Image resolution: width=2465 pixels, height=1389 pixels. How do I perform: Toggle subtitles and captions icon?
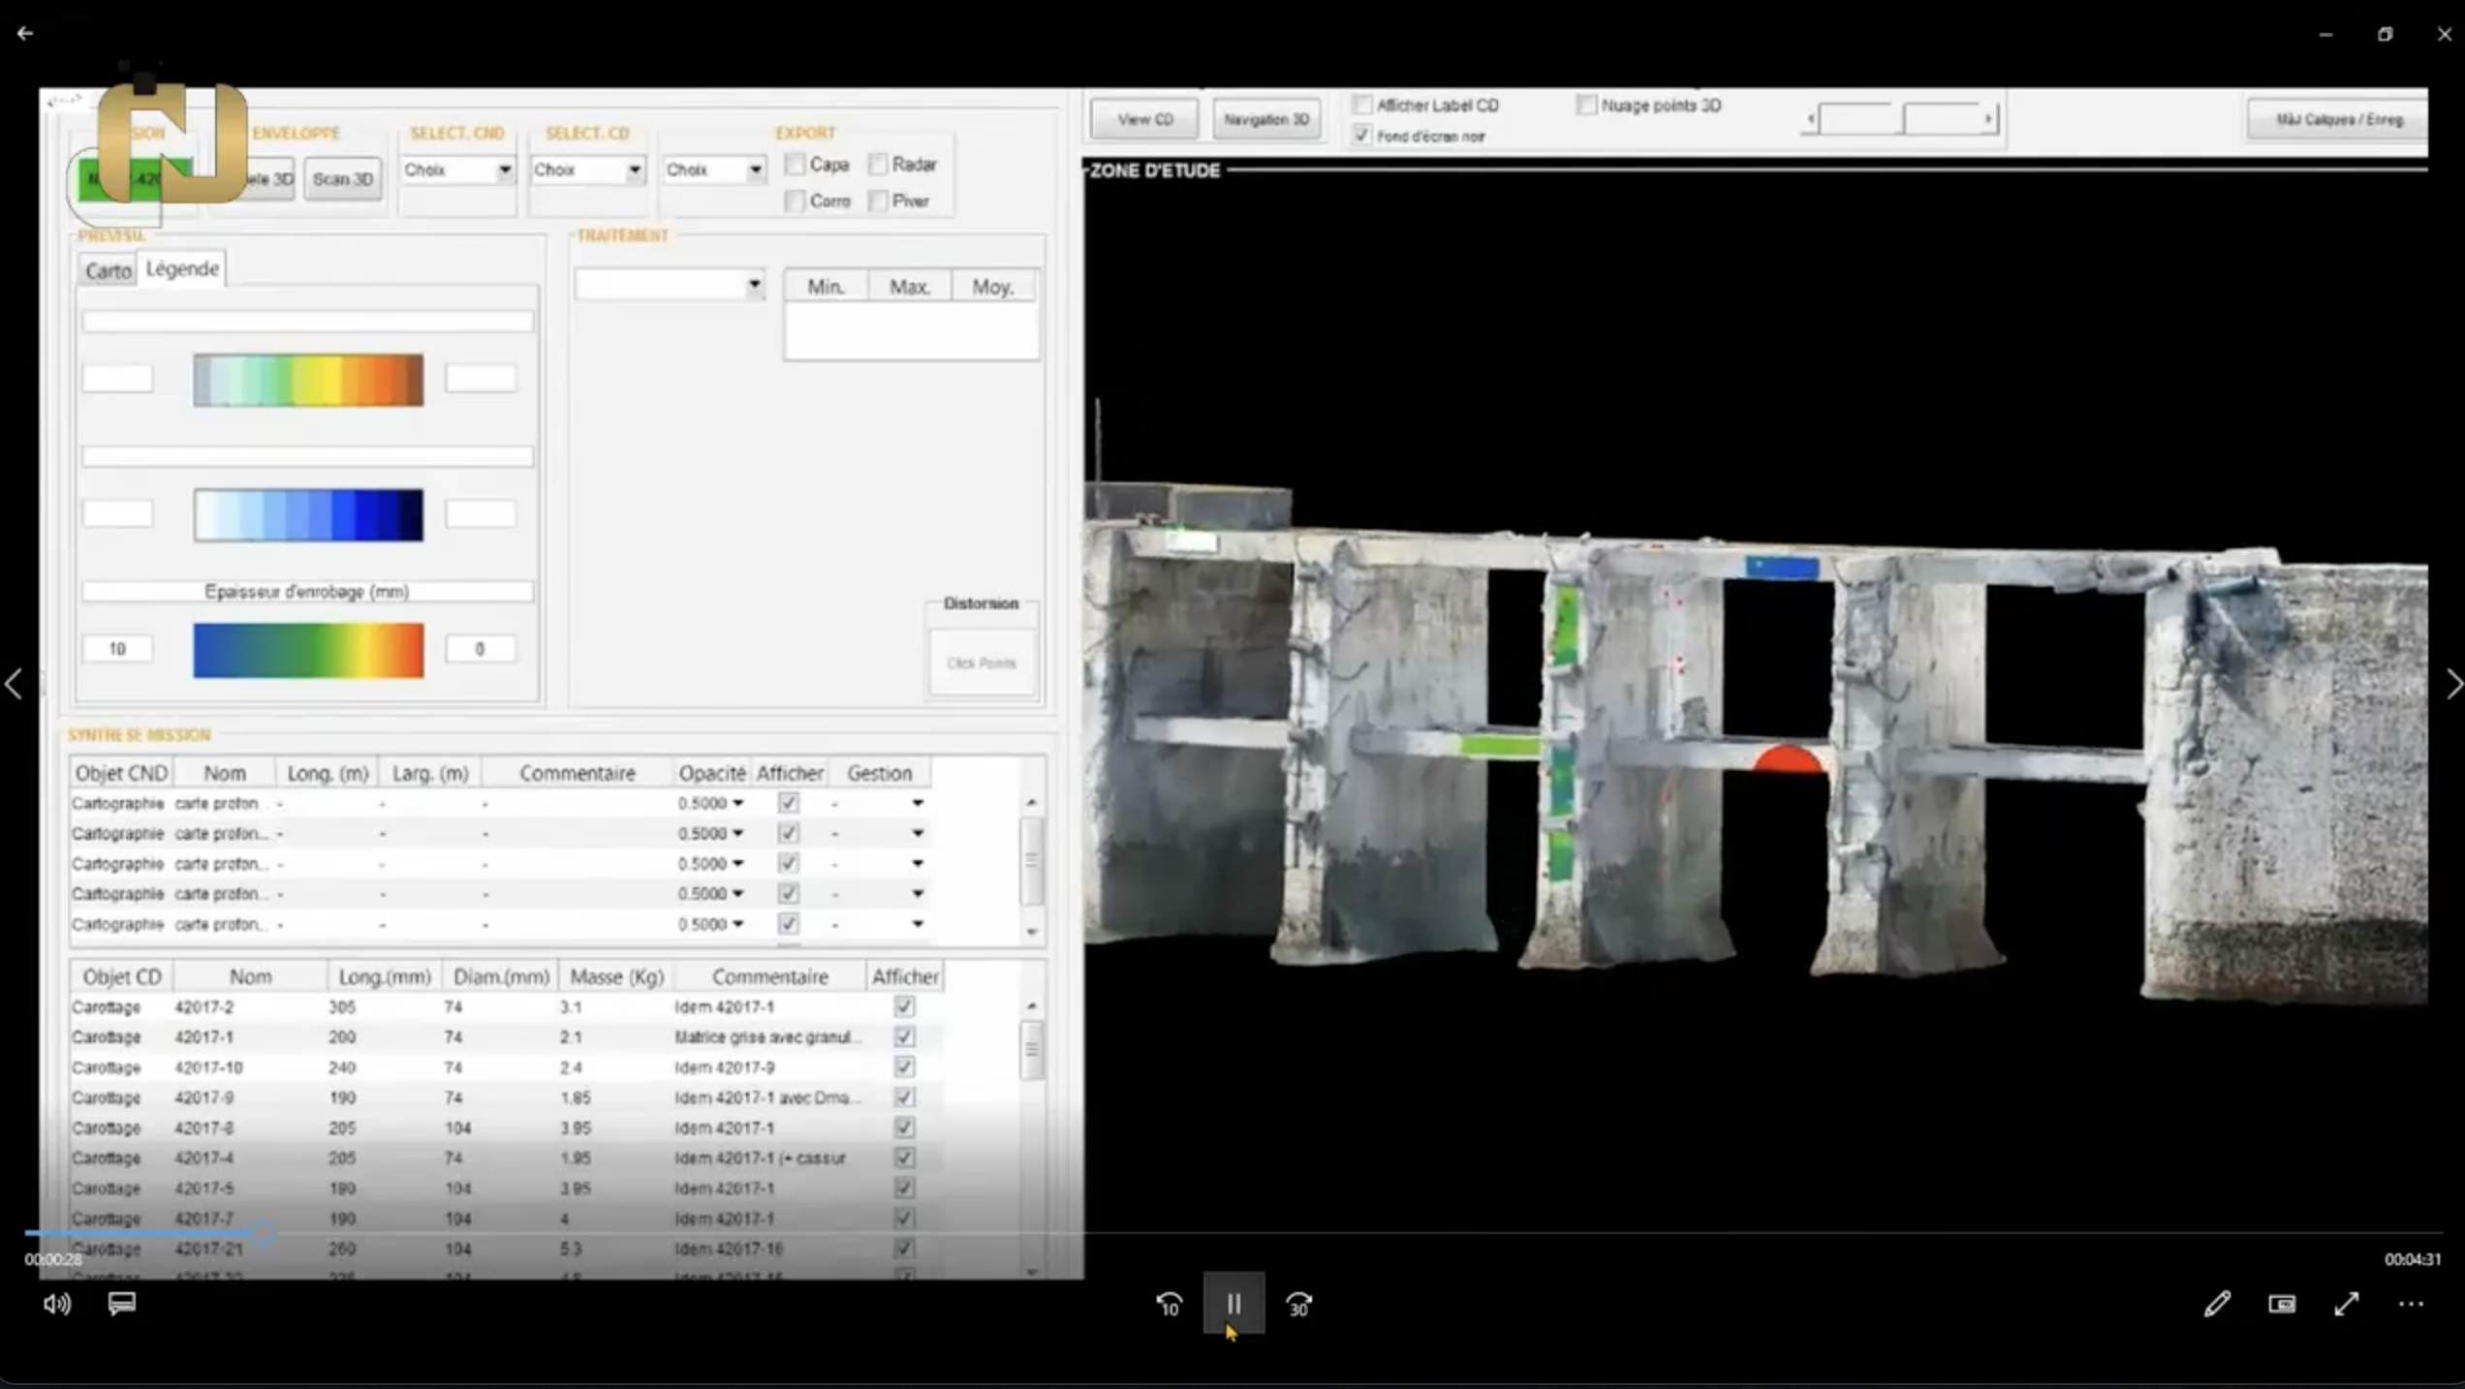pyautogui.click(x=121, y=1303)
